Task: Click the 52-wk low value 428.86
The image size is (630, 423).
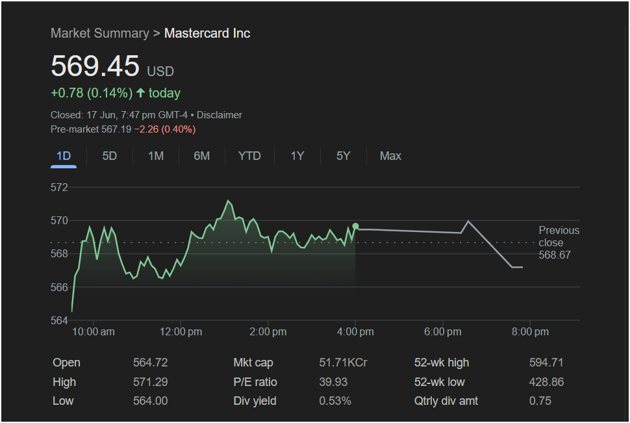Action: pyautogui.click(x=546, y=382)
